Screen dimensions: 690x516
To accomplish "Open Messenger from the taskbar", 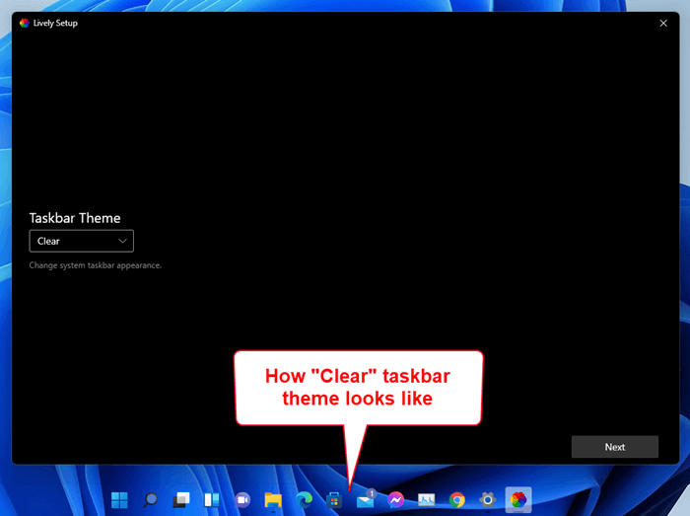I will tap(395, 499).
